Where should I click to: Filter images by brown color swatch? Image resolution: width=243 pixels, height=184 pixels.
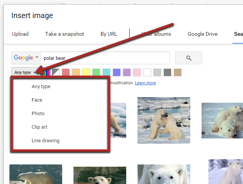point(177,72)
